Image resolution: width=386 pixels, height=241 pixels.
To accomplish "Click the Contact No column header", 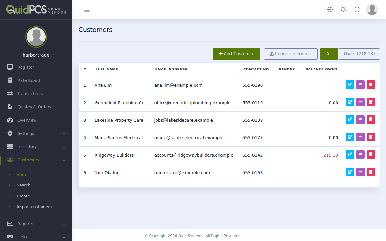I will (256, 69).
